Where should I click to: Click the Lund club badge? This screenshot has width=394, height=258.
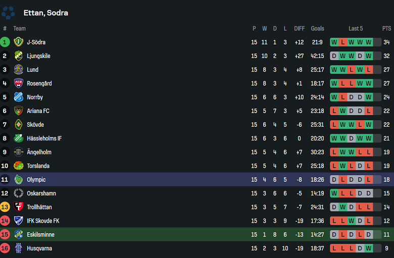[19, 70]
